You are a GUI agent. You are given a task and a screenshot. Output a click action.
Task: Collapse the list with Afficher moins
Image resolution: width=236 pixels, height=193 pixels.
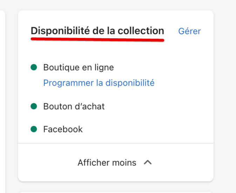point(107,163)
